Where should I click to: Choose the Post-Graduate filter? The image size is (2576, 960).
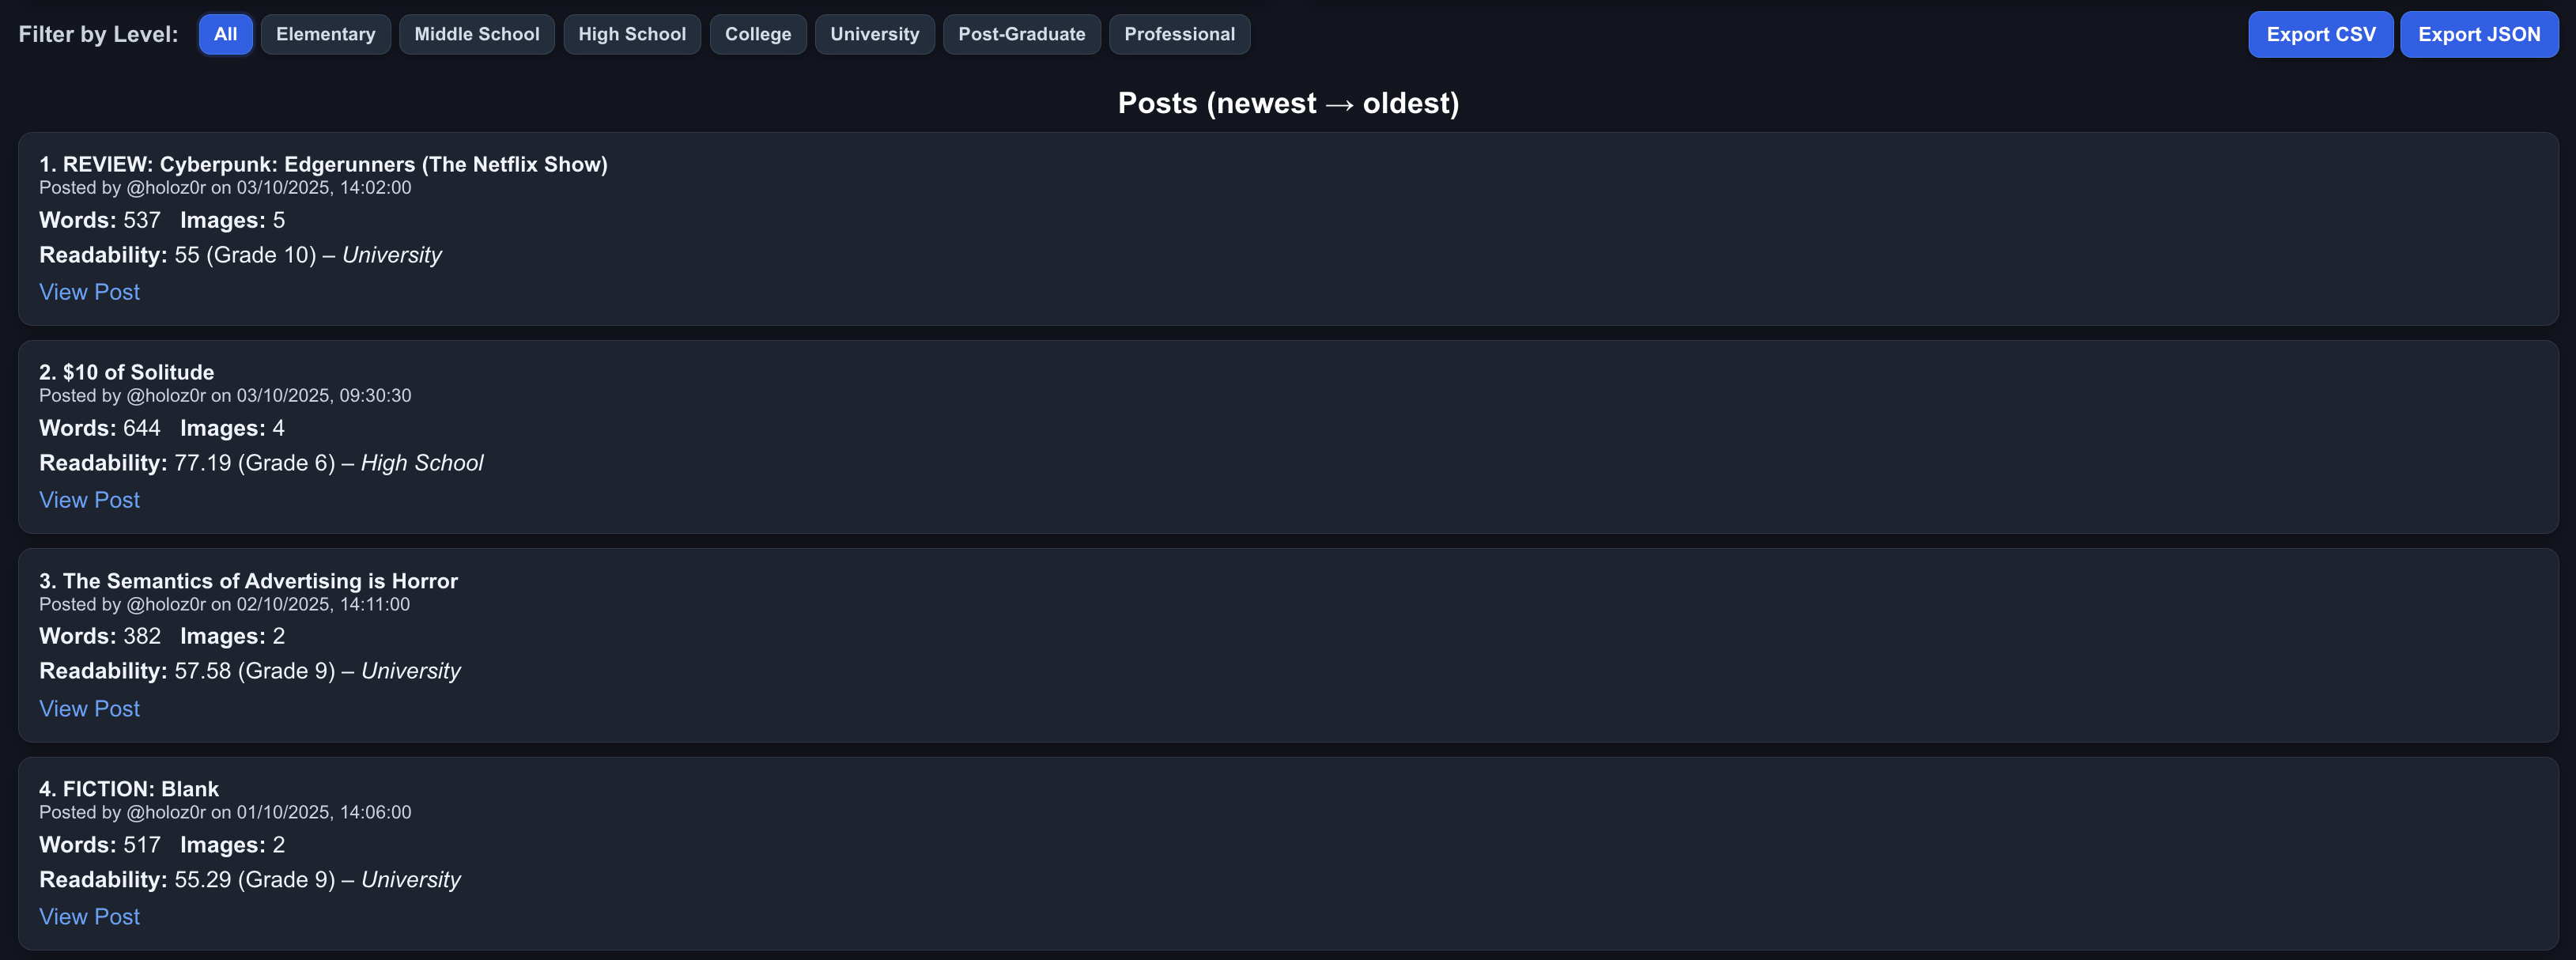[1021, 34]
